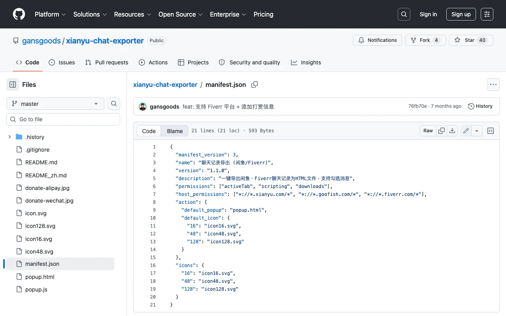Expand the Solutions menu
This screenshot has height=316, width=506.
click(90, 14)
